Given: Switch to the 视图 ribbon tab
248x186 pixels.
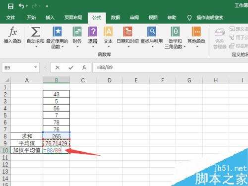Looking at the screenshot, I should tap(153, 17).
